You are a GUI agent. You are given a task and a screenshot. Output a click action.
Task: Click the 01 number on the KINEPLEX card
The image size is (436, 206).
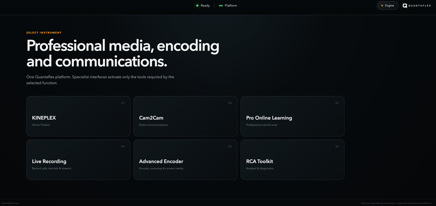123,103
